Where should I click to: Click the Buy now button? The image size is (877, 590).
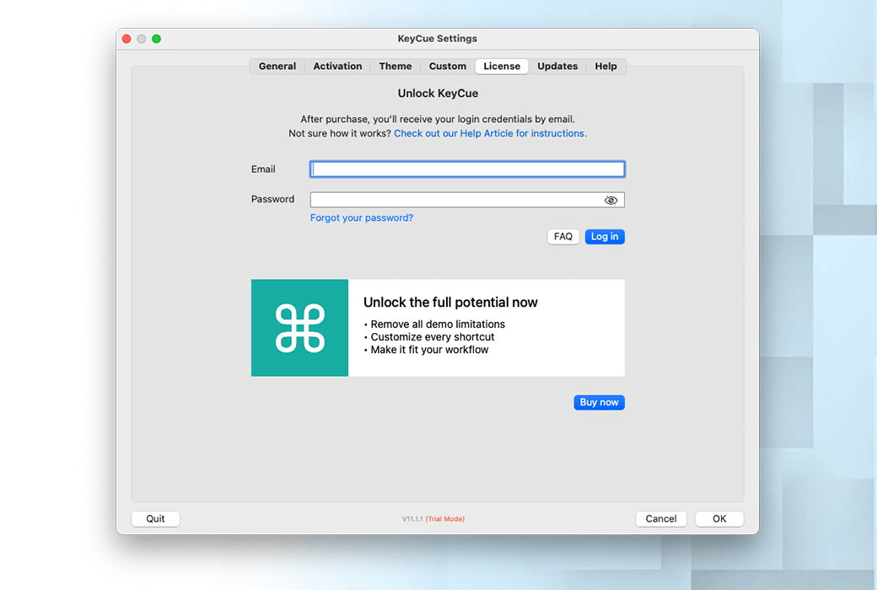click(599, 402)
